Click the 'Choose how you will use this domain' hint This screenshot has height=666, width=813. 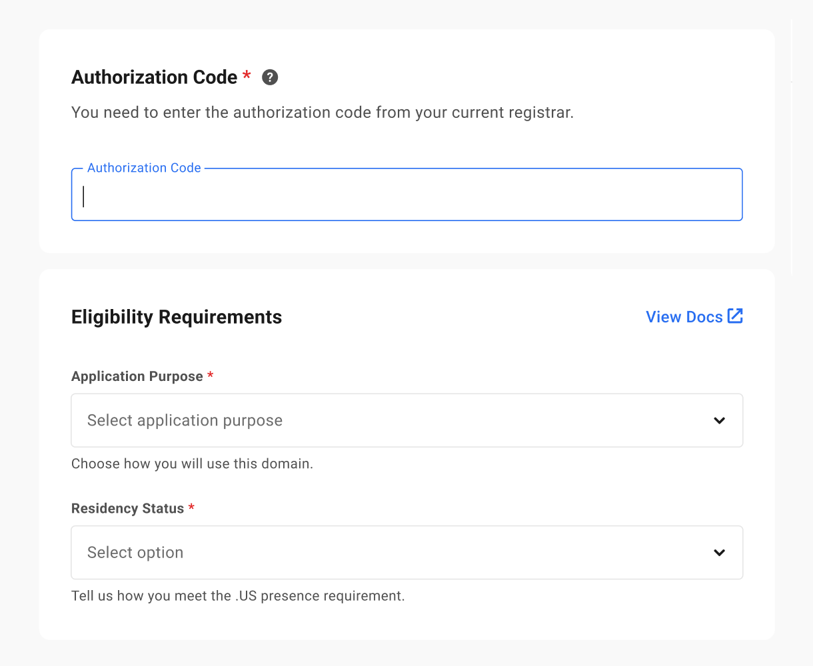pos(192,464)
